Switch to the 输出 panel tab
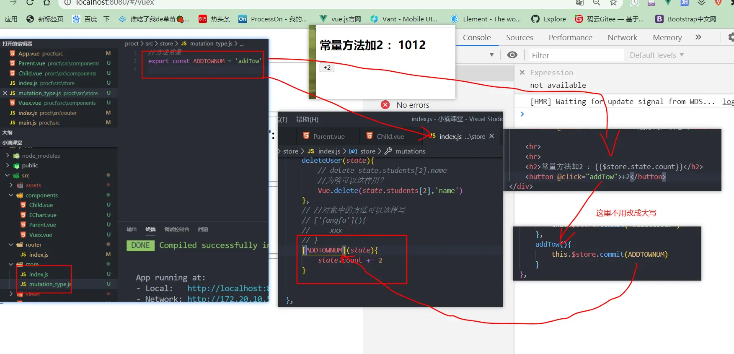 [x=132, y=229]
